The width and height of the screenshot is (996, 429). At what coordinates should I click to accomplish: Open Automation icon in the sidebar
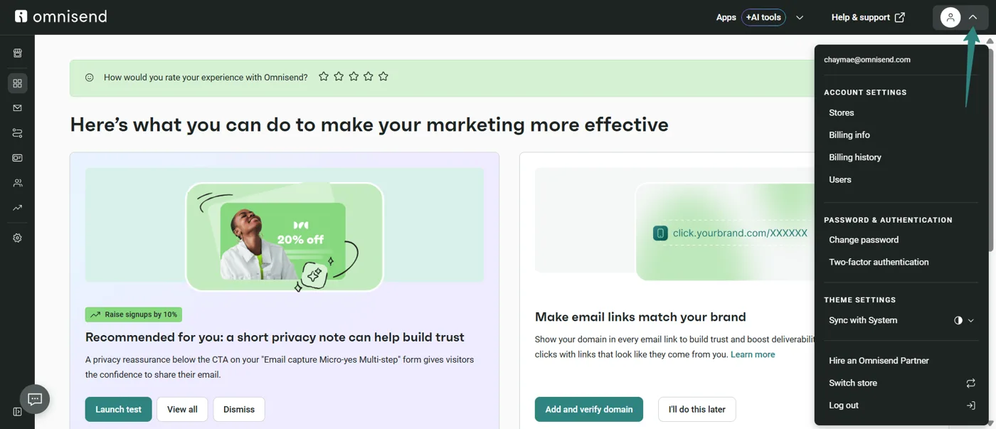(17, 133)
